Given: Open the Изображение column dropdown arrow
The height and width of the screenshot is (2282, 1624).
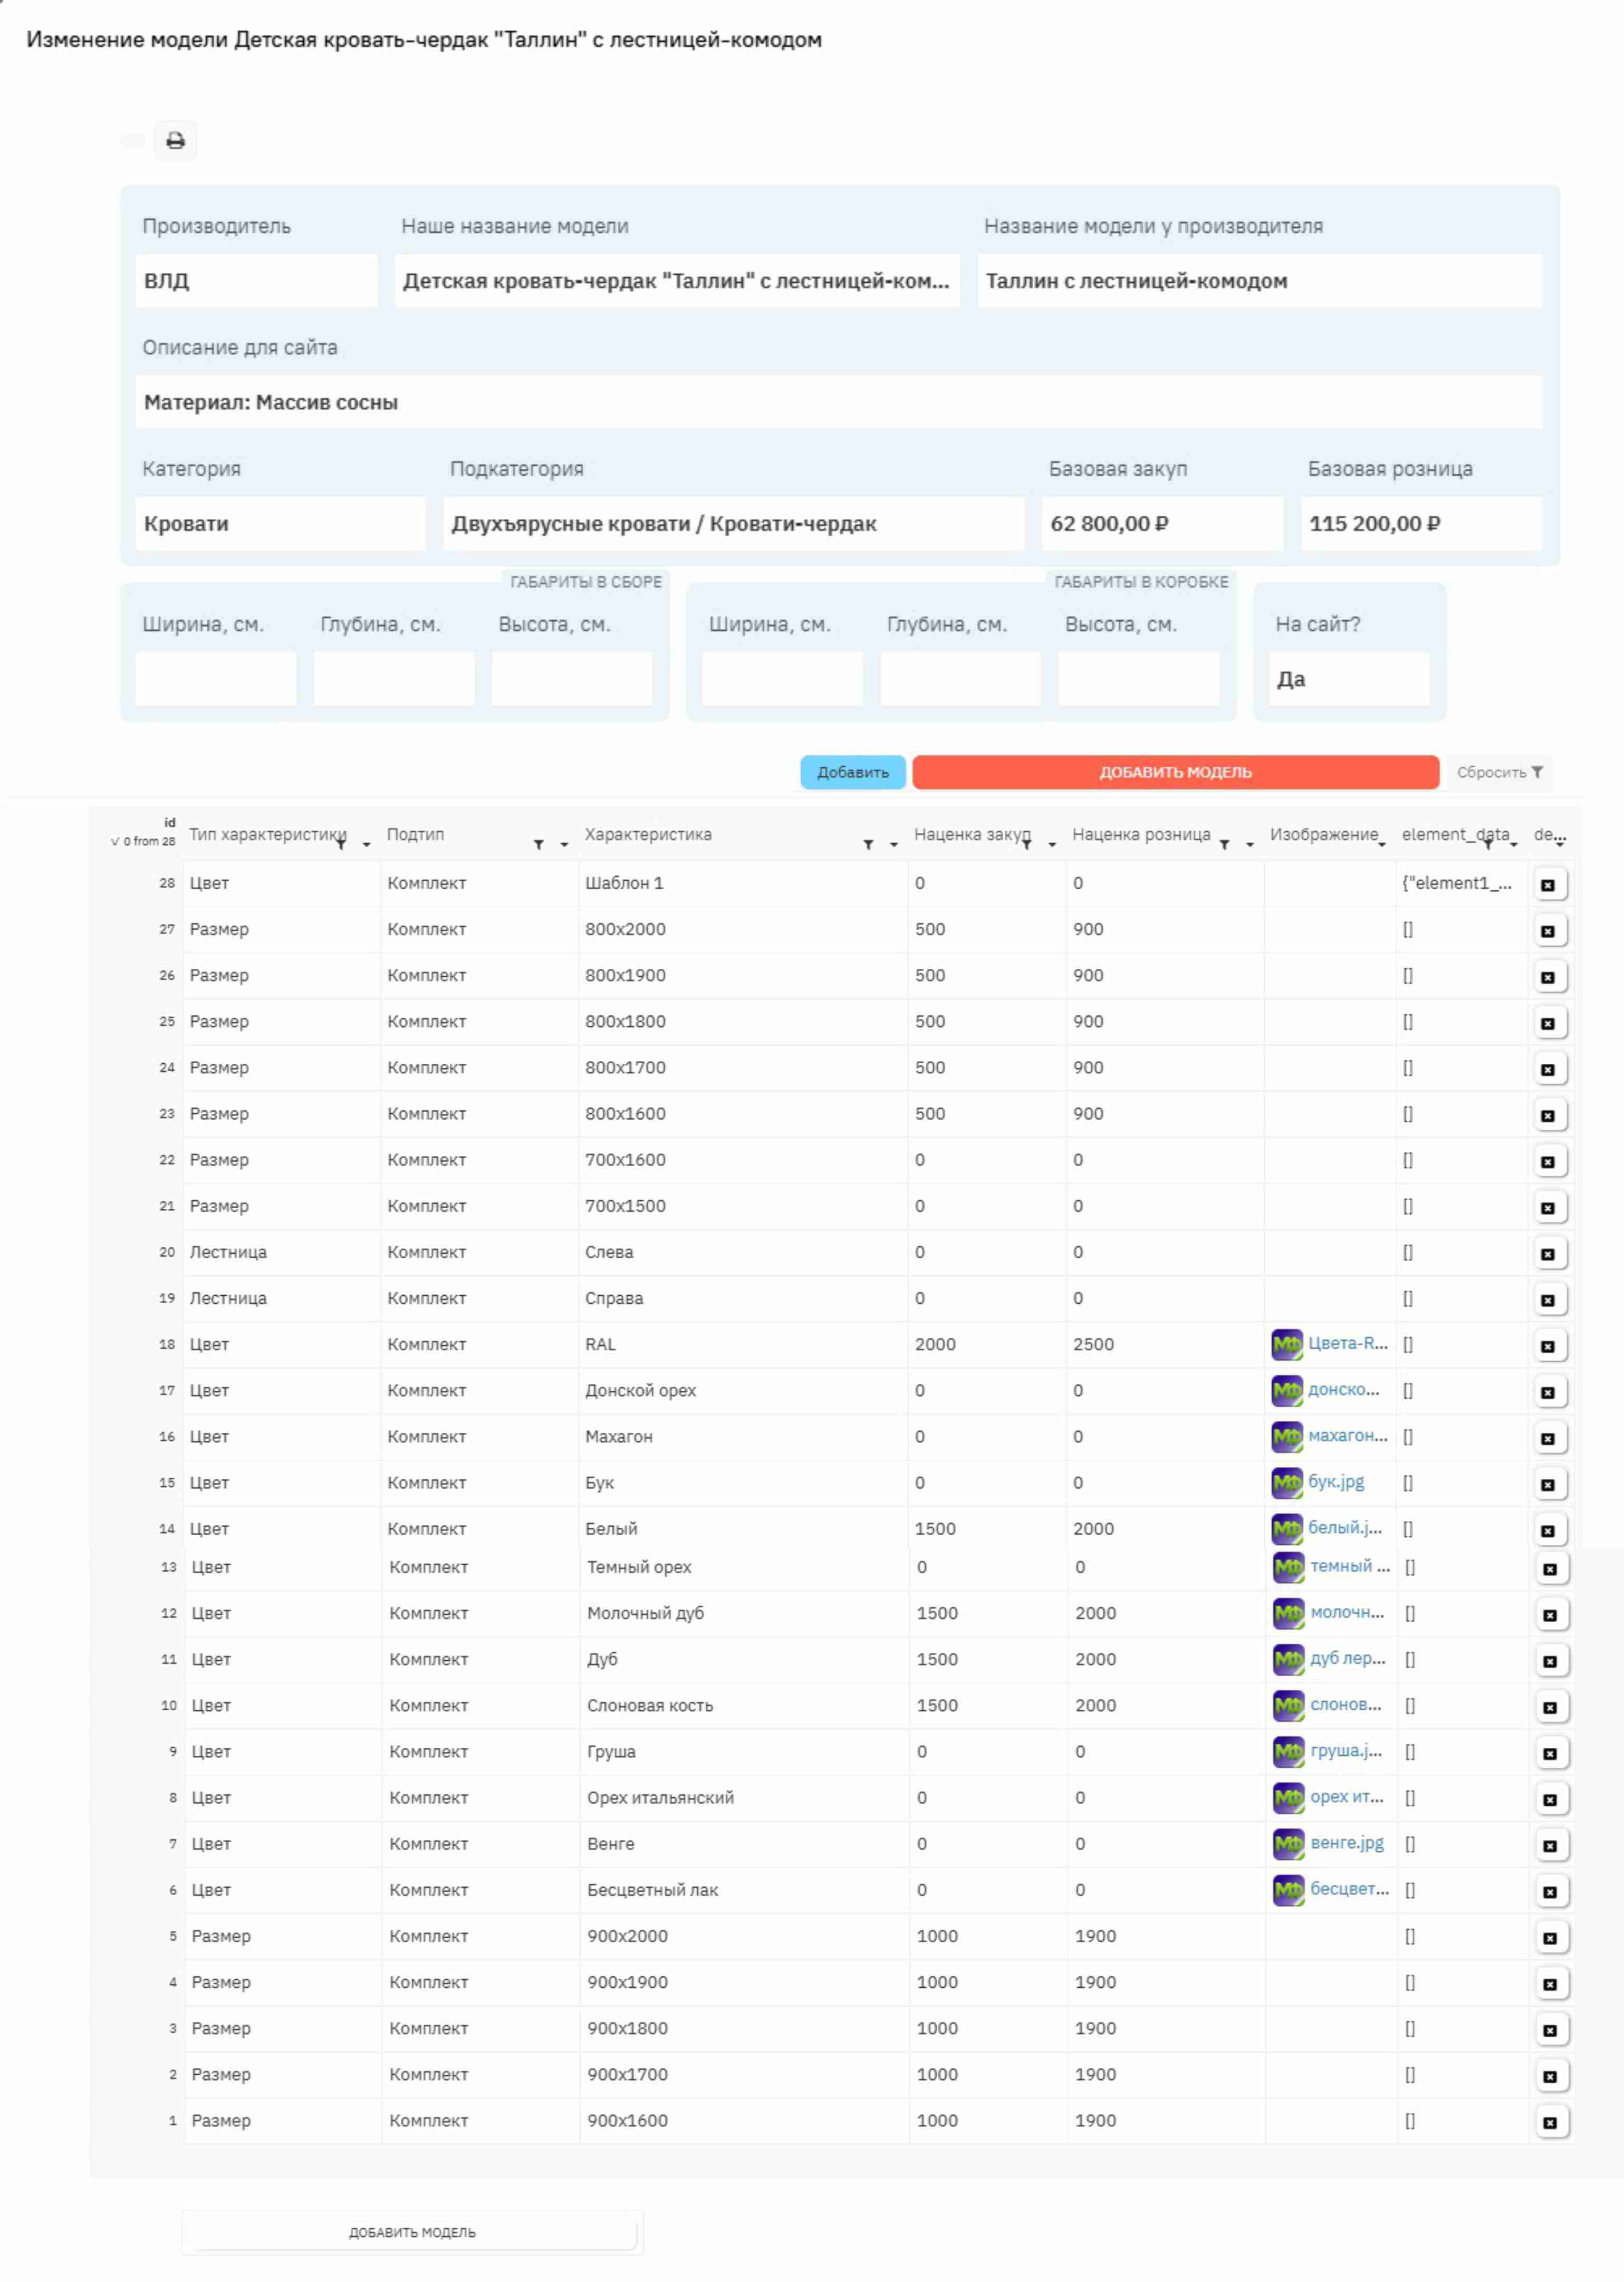Looking at the screenshot, I should (x=1382, y=845).
